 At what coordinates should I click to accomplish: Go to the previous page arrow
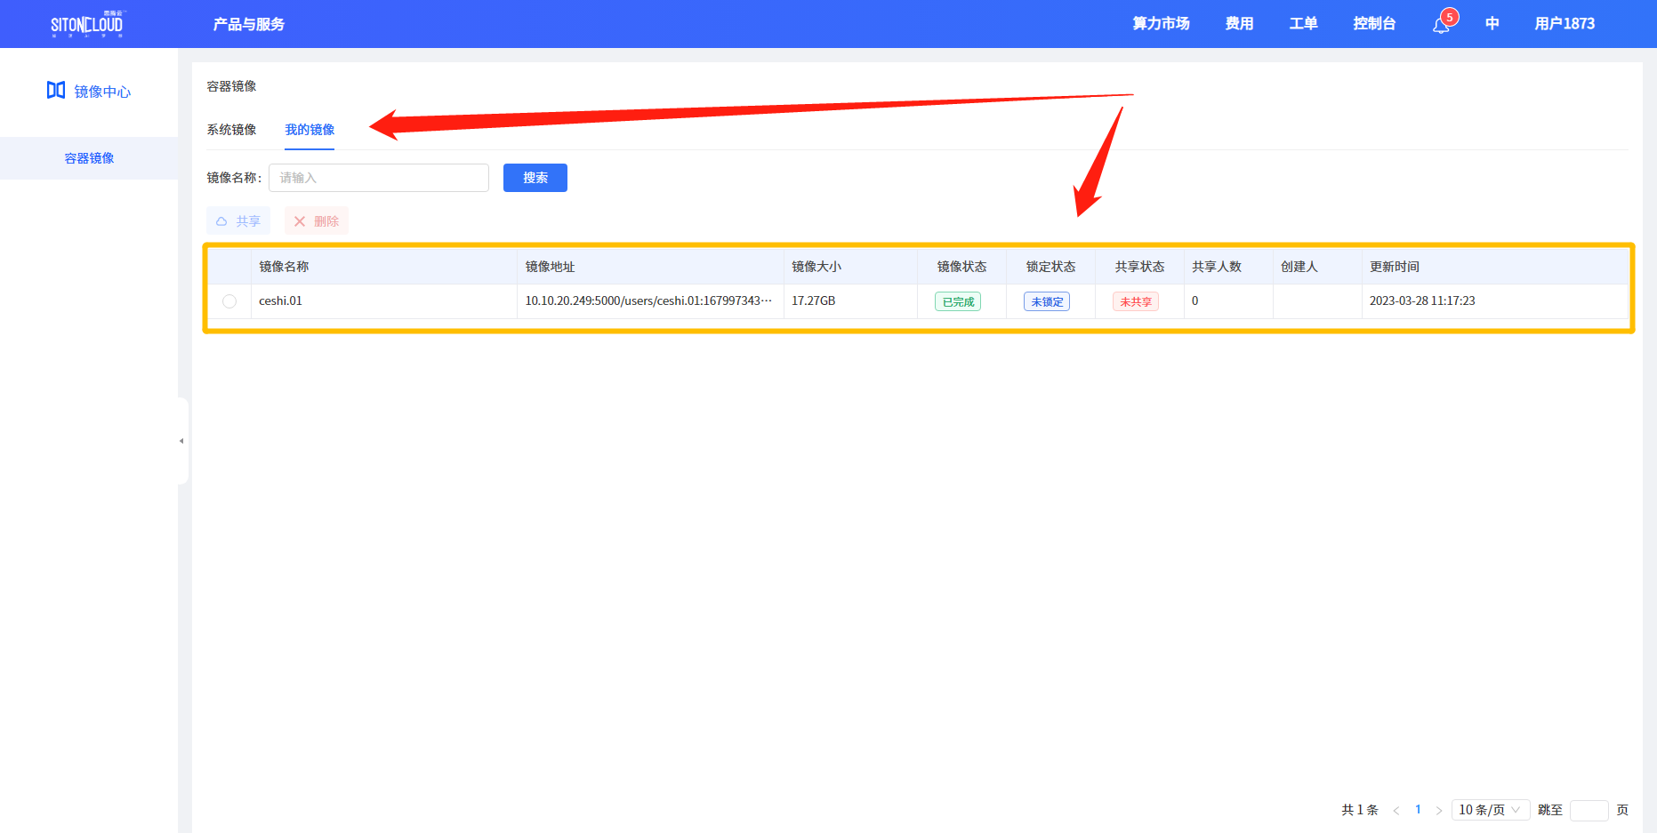point(1396,810)
